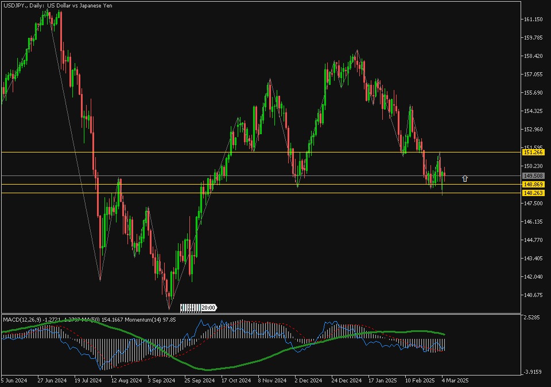Click the 20:00 time marker label
551x387 pixels.
pos(208,308)
